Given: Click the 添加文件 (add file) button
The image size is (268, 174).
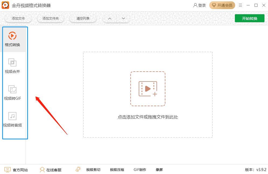Looking at the screenshot, I should (18, 18).
